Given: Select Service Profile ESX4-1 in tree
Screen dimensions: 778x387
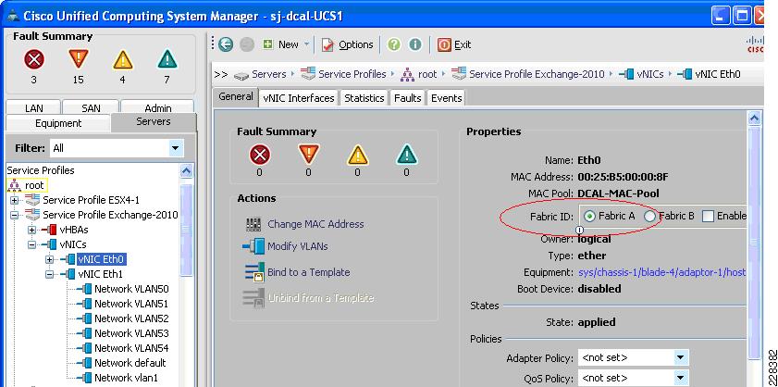Looking at the screenshot, I should pos(91,200).
